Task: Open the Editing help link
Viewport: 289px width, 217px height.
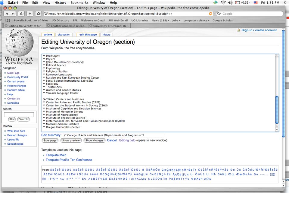Action: click(x=127, y=140)
